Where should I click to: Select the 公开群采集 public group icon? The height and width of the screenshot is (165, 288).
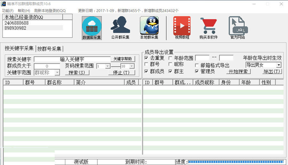[x=120, y=28]
